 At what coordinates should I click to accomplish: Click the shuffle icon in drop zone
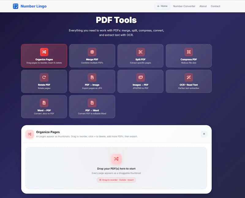(x=116, y=159)
